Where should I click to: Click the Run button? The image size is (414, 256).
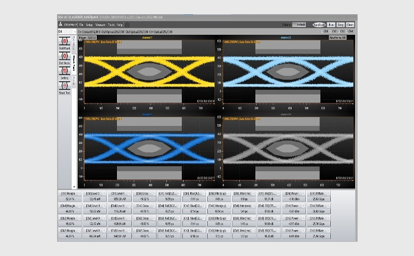(x=331, y=25)
